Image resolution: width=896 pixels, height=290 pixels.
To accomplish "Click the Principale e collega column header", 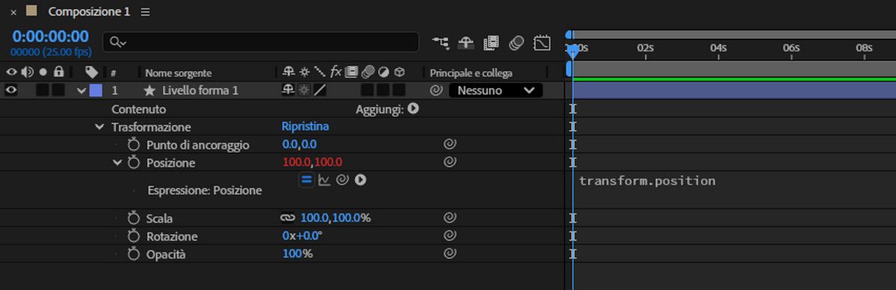I will [x=471, y=73].
